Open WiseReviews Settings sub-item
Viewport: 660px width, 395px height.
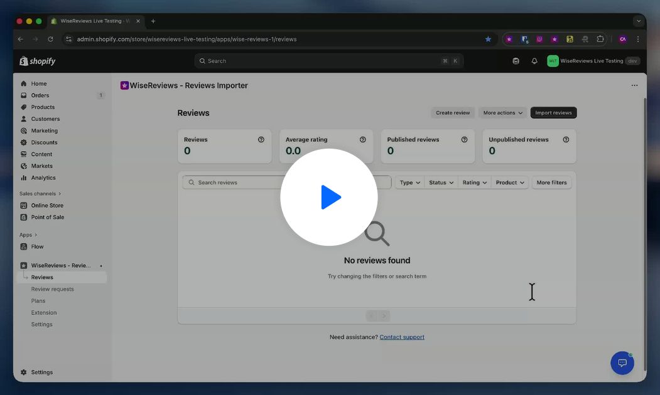point(41,324)
